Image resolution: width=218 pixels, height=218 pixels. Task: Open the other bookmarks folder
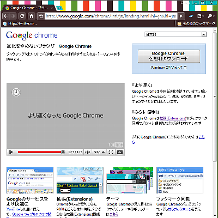coord(196,23)
